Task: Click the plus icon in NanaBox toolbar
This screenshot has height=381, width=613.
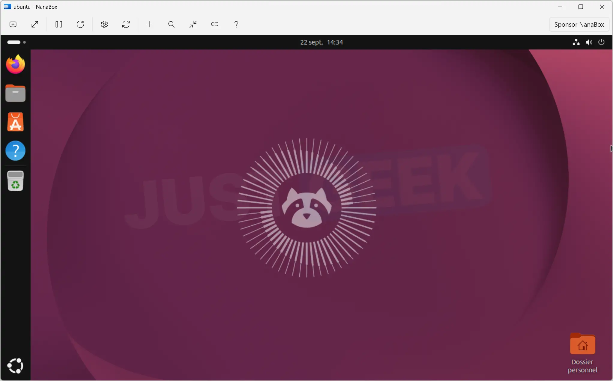Action: click(x=150, y=24)
